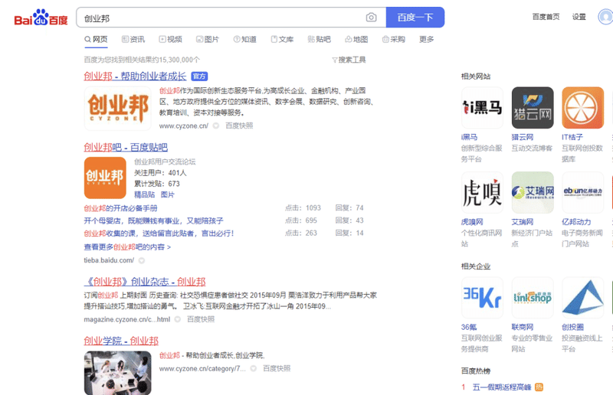This screenshot has height=395, width=613.
Task: Click the 创业学院 meeting photo thumbnail
Action: coord(118,373)
